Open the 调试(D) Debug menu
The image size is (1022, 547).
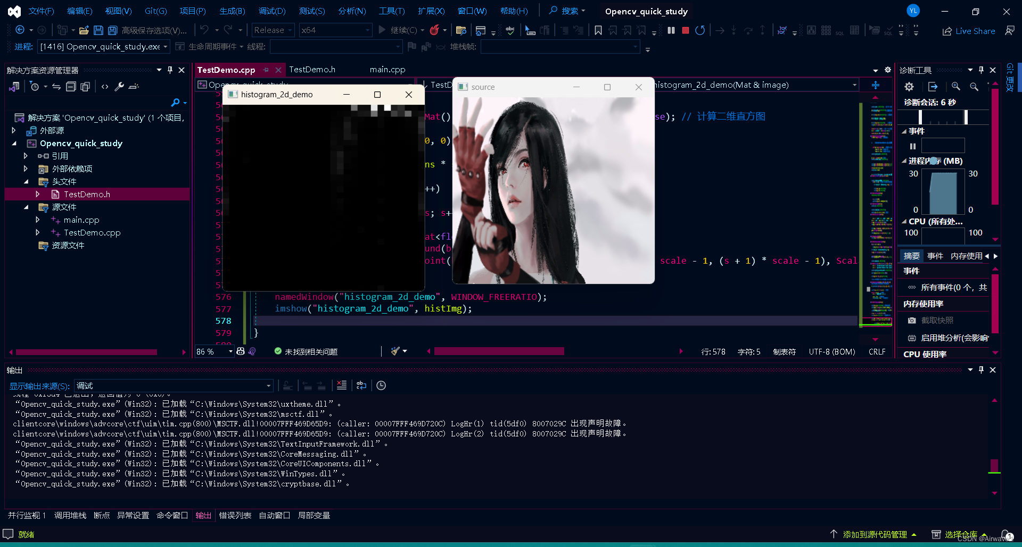click(271, 11)
